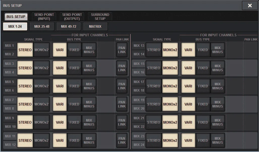
Task: Set MIX 17/18 bus type to FIXED
Action: coord(203,86)
